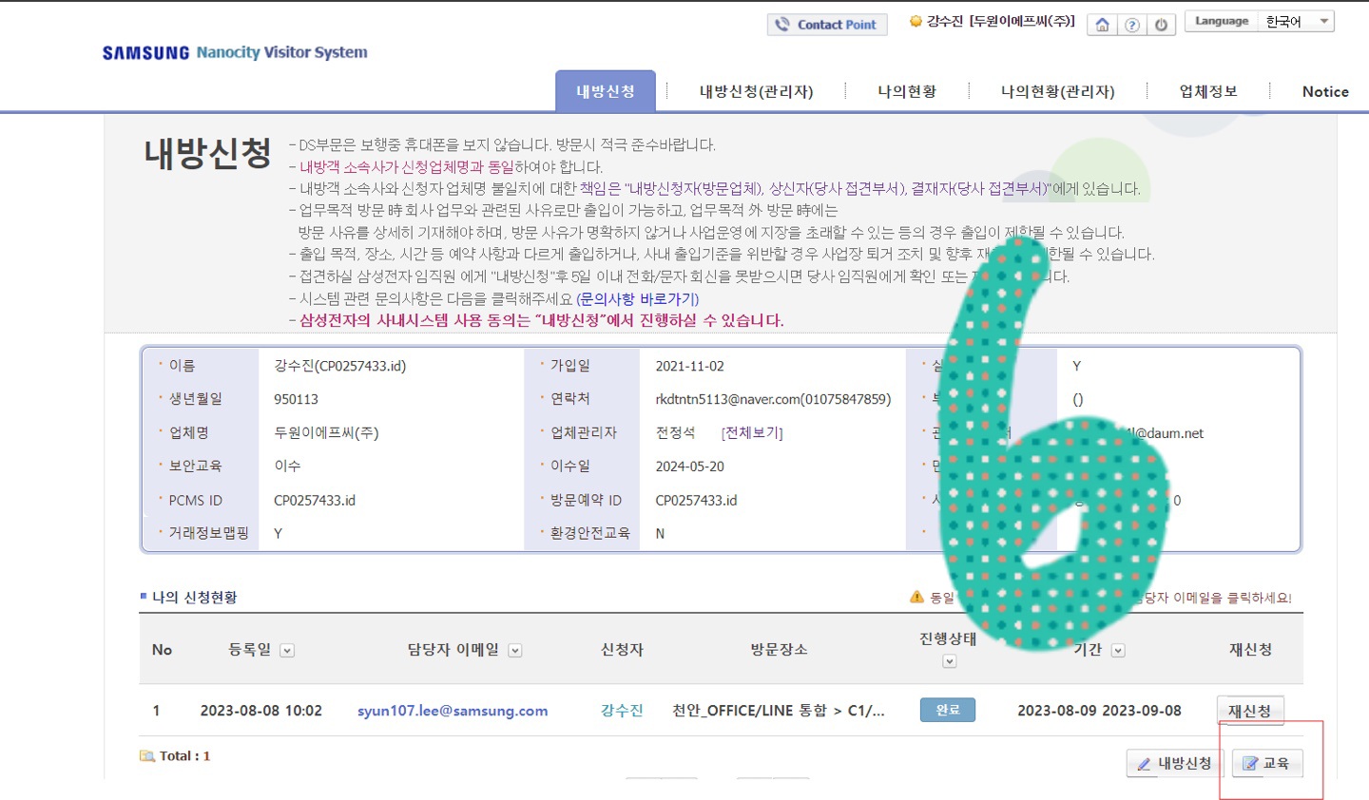The image size is (1369, 800).
Task: Click the 내방신청 button at bottom
Action: (x=1175, y=763)
